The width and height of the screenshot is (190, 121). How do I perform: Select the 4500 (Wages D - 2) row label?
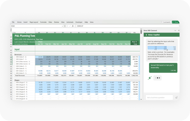21,87
